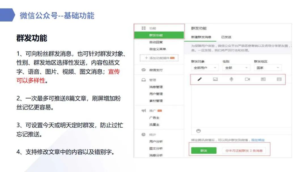Open the emoji smiley picker
The height and width of the screenshot is (172, 306).
(x=198, y=131)
